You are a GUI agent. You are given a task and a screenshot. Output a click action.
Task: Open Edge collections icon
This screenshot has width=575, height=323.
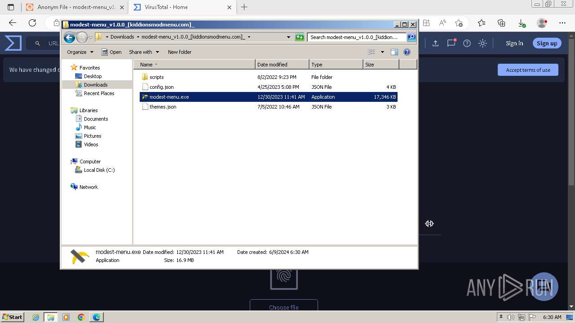pyautogui.click(x=501, y=23)
